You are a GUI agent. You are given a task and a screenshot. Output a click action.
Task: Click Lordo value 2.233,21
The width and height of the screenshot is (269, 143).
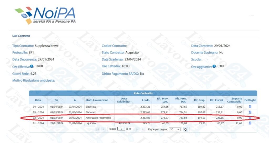coord(145,107)
